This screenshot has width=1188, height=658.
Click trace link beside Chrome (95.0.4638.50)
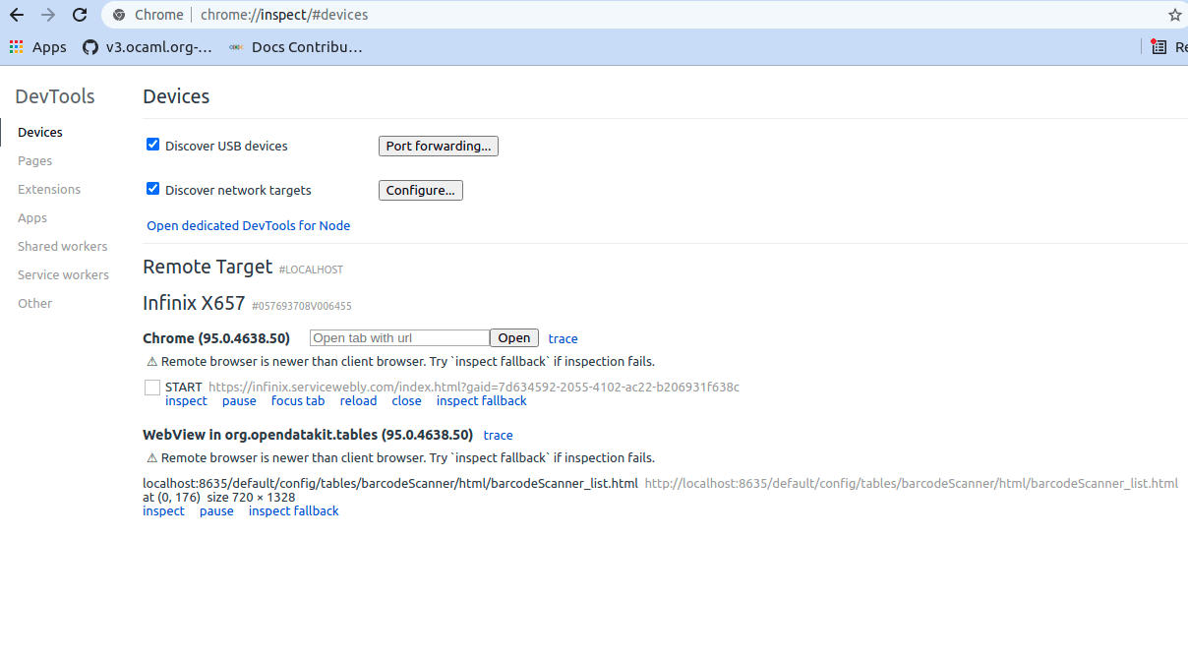pyautogui.click(x=564, y=338)
